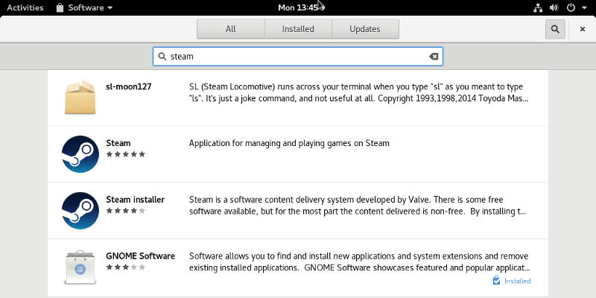Clear the search field text
596x298 pixels.
(x=434, y=57)
